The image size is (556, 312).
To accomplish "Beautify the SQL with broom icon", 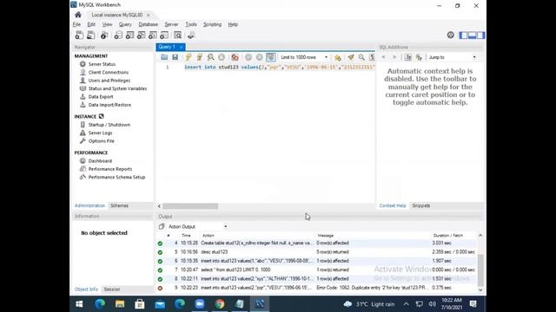I will (x=351, y=57).
